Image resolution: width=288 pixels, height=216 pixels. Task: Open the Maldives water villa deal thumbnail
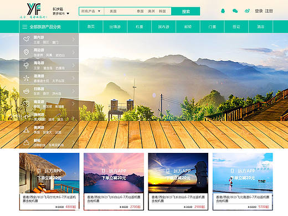49,173
